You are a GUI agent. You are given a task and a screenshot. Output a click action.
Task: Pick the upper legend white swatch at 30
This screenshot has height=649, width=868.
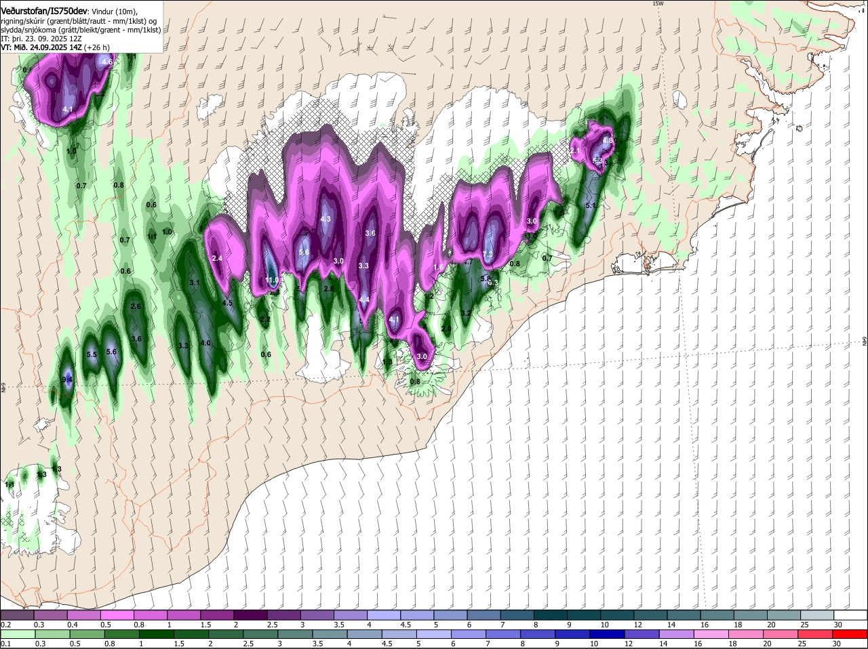point(850,615)
